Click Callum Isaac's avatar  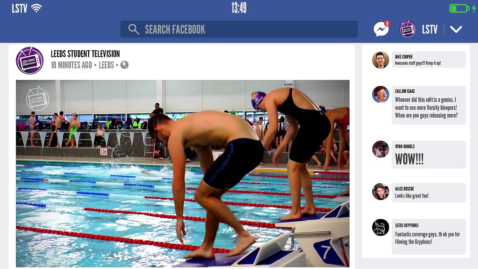[381, 94]
